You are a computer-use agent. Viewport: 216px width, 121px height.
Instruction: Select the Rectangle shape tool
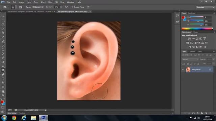click(3, 87)
